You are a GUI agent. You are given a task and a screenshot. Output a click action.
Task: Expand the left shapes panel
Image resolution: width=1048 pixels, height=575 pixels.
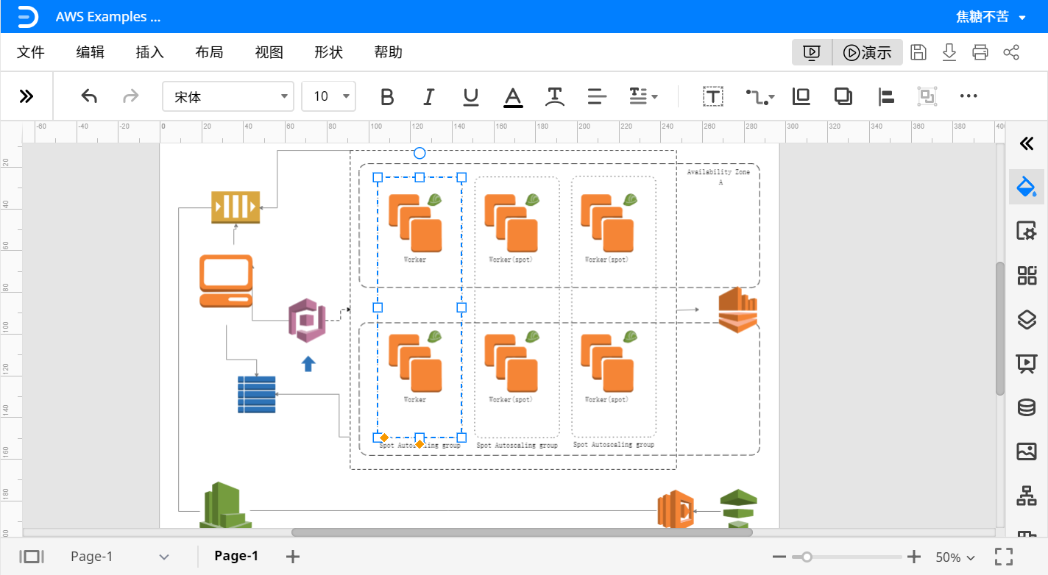(x=26, y=96)
